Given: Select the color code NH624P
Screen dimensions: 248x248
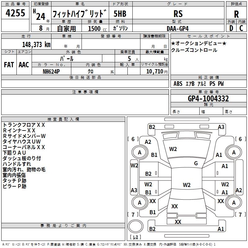Looking at the screenshot, I should 51,72.
